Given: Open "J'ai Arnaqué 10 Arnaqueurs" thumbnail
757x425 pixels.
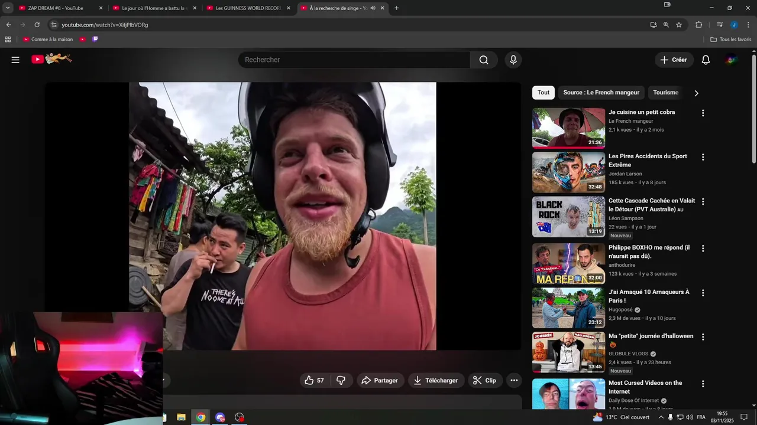Looking at the screenshot, I should 568,308.
